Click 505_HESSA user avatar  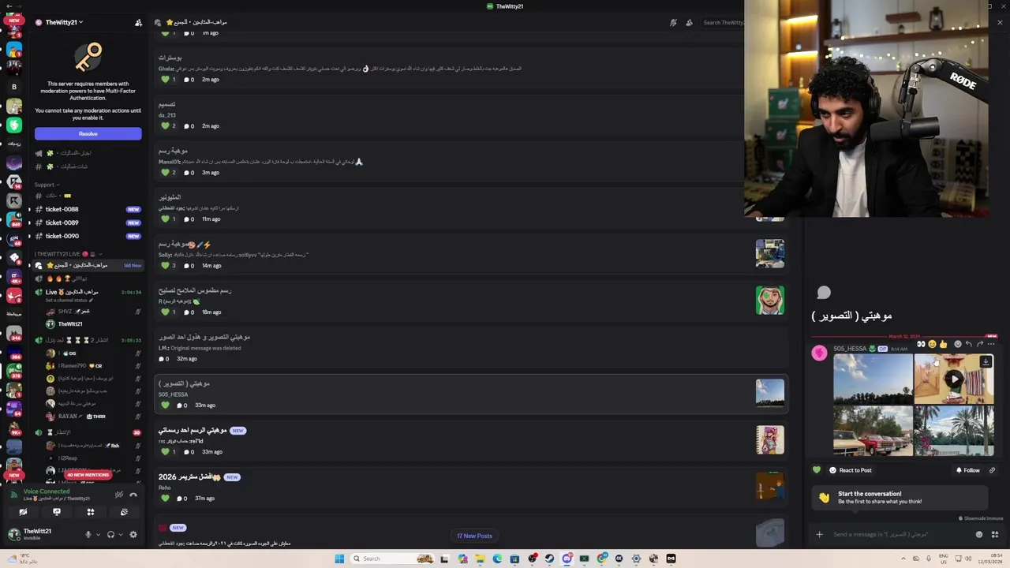(x=819, y=353)
